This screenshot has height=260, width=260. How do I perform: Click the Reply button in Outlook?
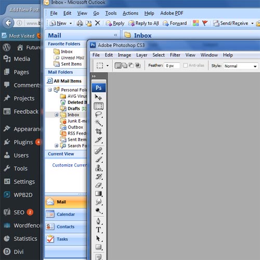point(115,23)
